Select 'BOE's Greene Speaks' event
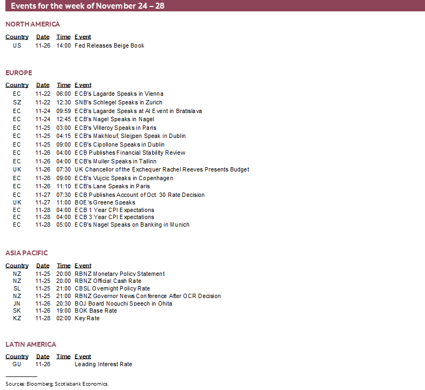Screen dimensions: 425x390 [105, 202]
